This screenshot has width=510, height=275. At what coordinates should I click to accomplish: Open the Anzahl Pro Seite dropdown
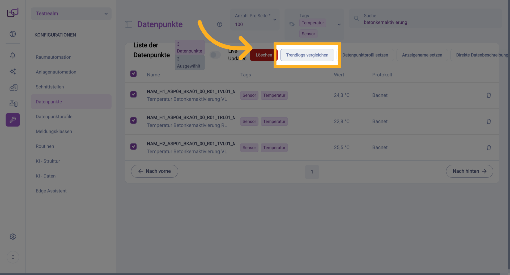pos(255,20)
